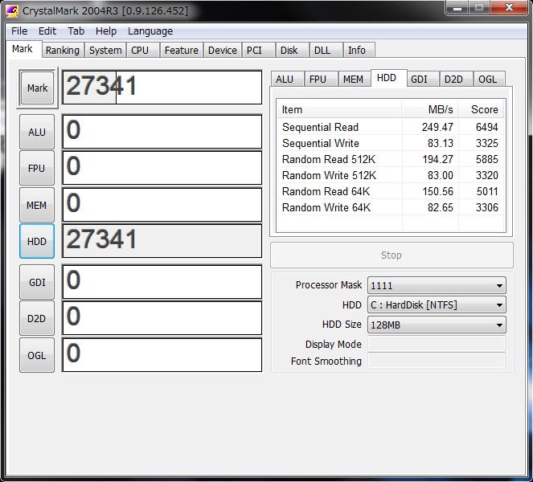Select the MEM results tab

[x=353, y=79]
